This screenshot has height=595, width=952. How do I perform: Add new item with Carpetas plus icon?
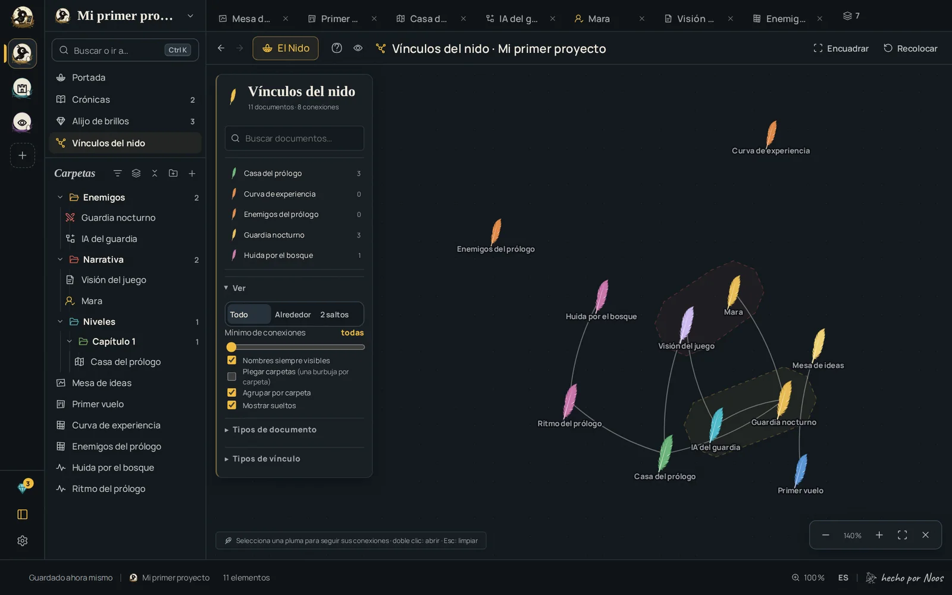192,173
